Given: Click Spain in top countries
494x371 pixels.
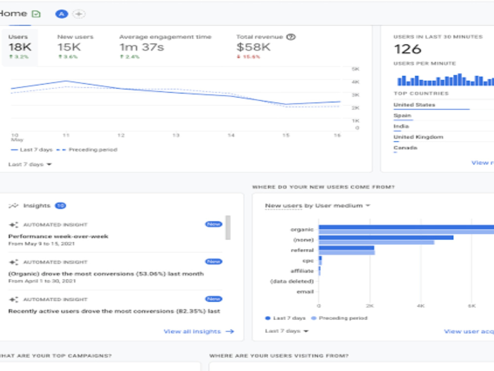Looking at the screenshot, I should point(402,115).
